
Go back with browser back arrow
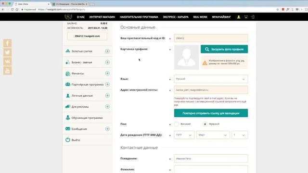[x=3, y=10]
